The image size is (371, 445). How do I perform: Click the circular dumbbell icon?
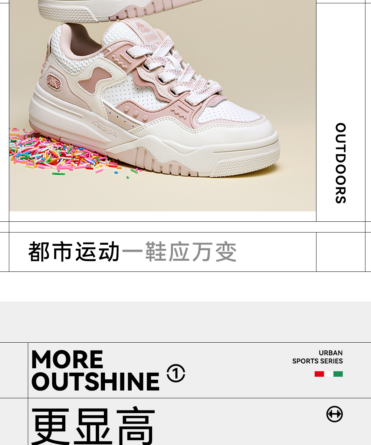pyautogui.click(x=335, y=414)
